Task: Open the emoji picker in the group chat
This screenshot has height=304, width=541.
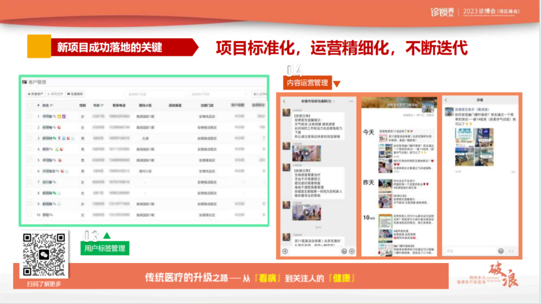Action: [344, 251]
